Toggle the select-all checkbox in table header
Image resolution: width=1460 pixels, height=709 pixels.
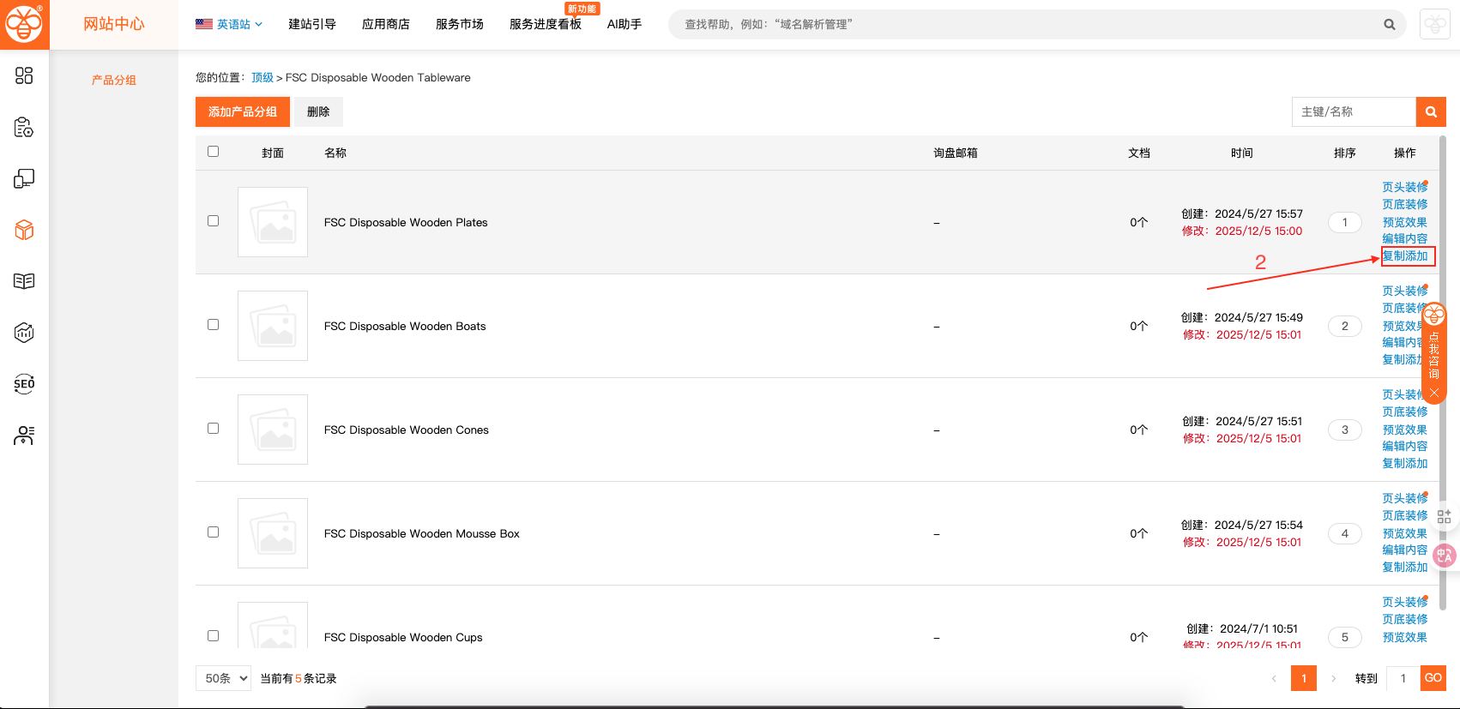[x=214, y=152]
